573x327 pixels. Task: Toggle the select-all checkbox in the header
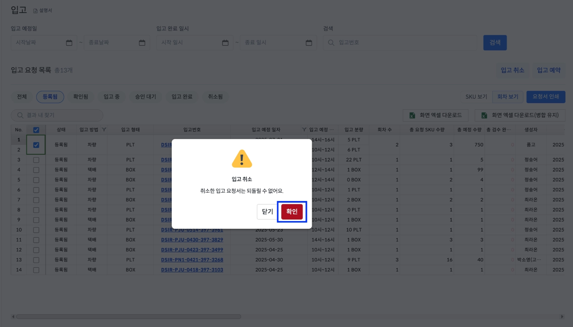36,130
